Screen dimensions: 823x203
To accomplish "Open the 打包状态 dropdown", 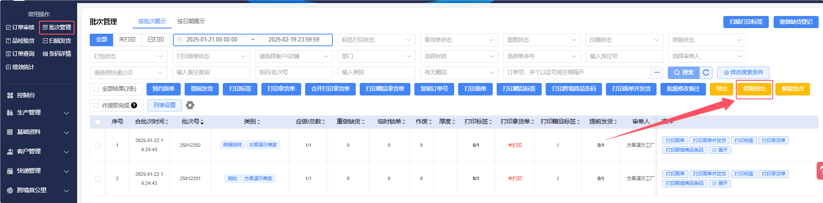I will [128, 56].
